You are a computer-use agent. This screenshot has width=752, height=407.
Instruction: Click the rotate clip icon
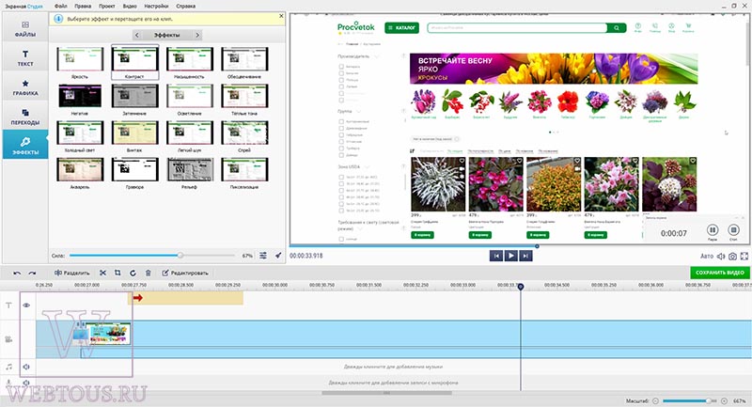pos(133,273)
